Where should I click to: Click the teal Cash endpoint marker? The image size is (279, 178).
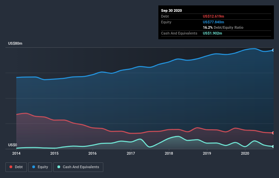click(x=273, y=147)
